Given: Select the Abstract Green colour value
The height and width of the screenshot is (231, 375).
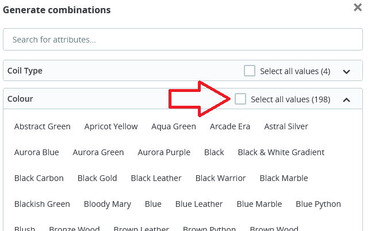Looking at the screenshot, I should click(43, 126).
